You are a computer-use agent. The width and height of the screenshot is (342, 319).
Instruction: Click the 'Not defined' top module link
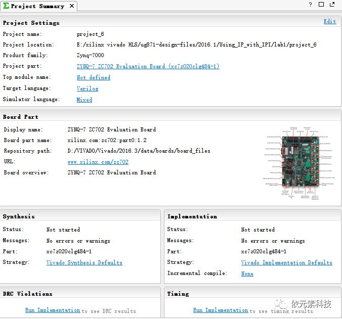[x=94, y=77]
